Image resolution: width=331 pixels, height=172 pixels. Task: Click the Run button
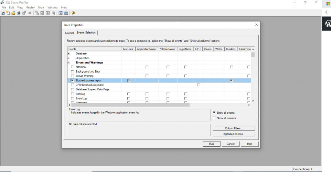pyautogui.click(x=211, y=144)
